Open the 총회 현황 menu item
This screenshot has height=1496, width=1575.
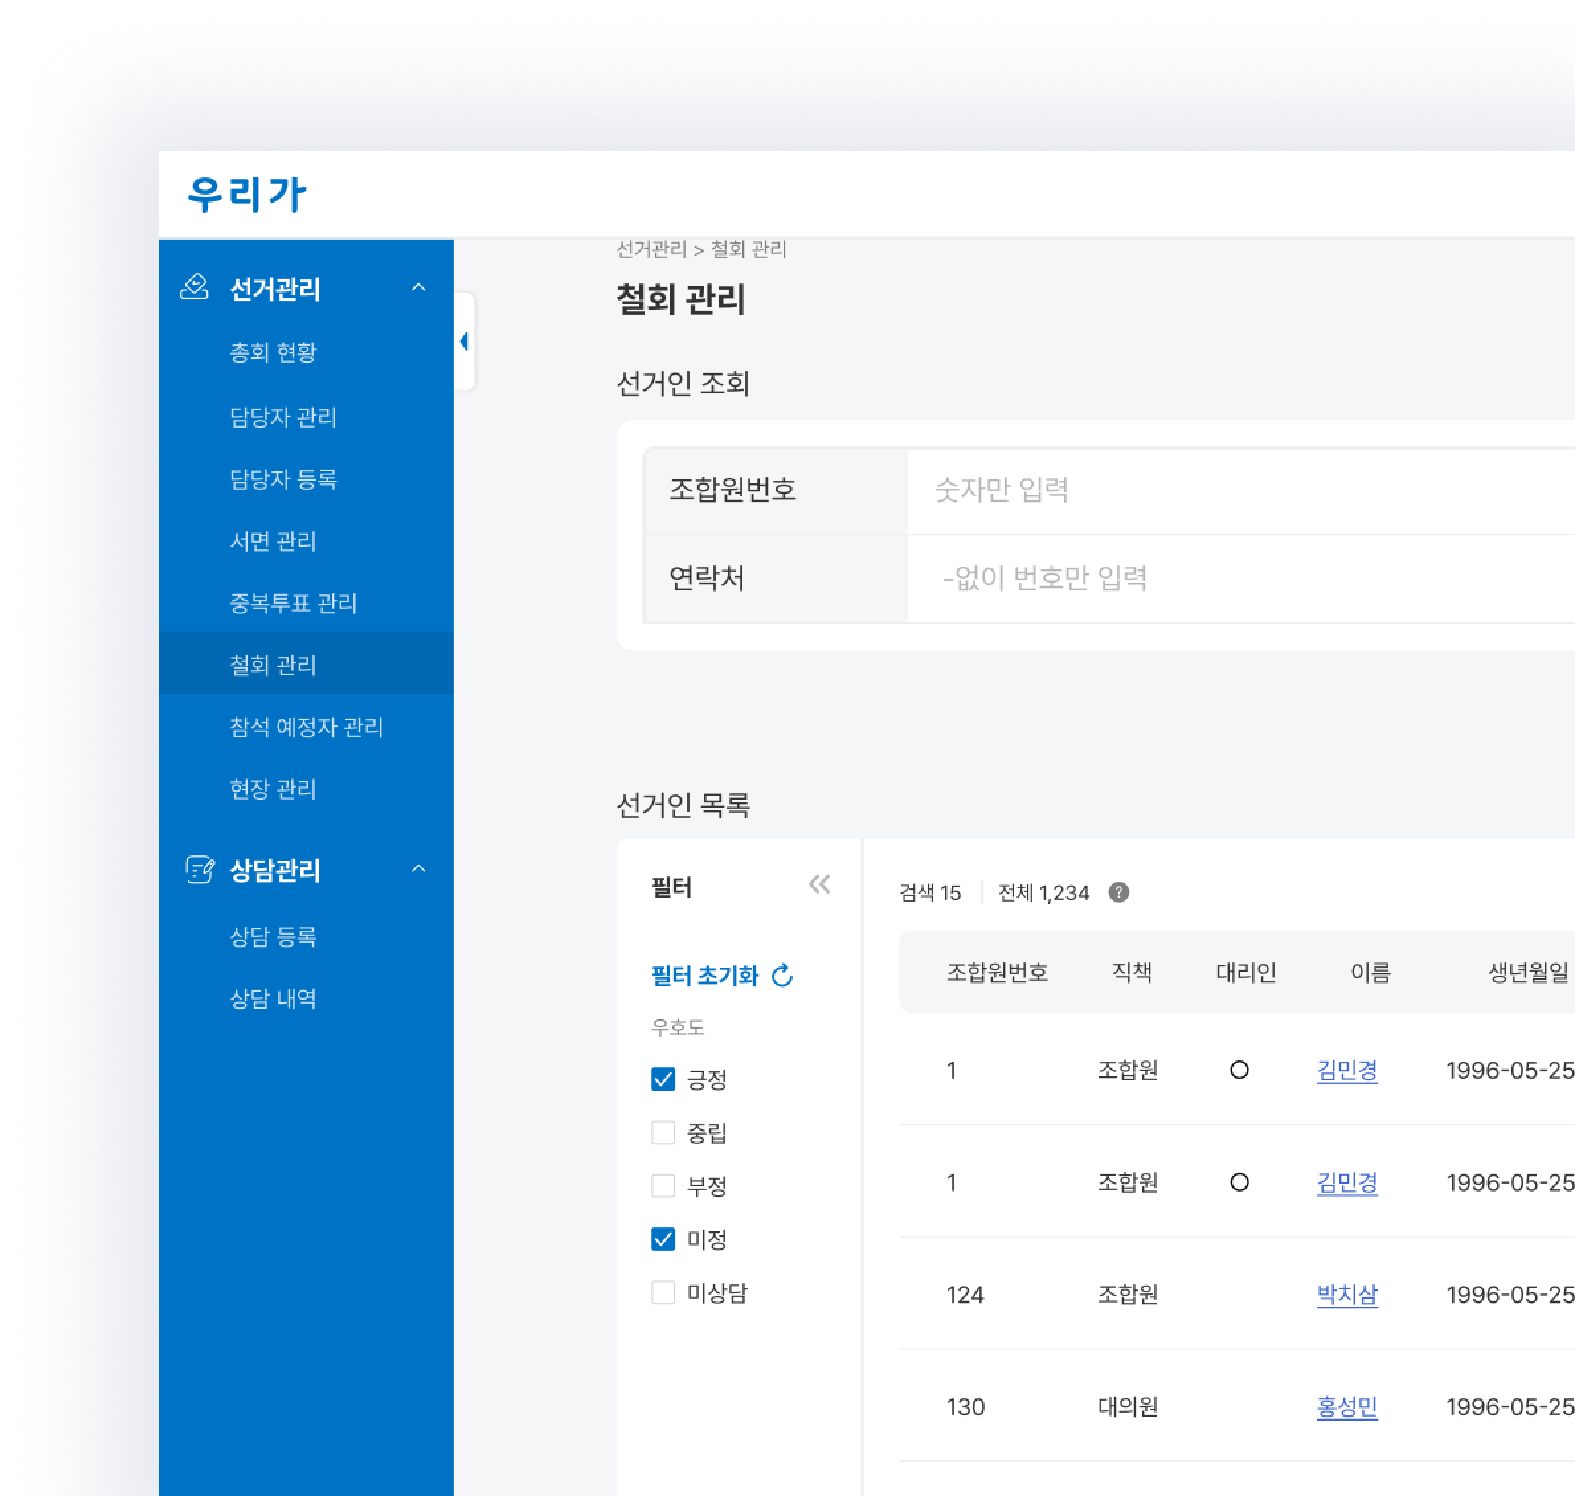coord(273,351)
